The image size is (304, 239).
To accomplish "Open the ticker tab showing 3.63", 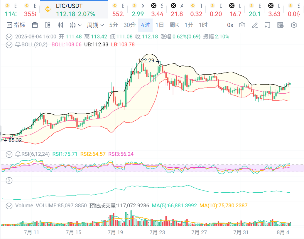I will click(274, 10).
